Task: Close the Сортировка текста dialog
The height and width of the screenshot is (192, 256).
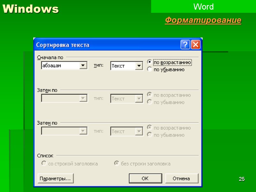Action: click(x=196, y=44)
